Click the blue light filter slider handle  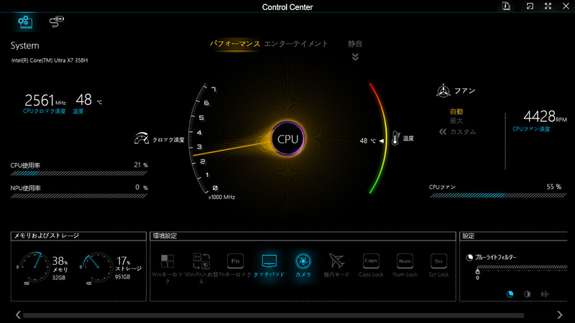coord(477,271)
